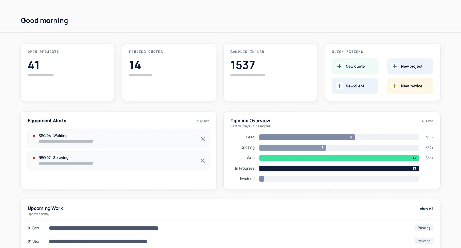Click the green Won pipeline bar
The height and width of the screenshot is (248, 461).
pos(339,158)
